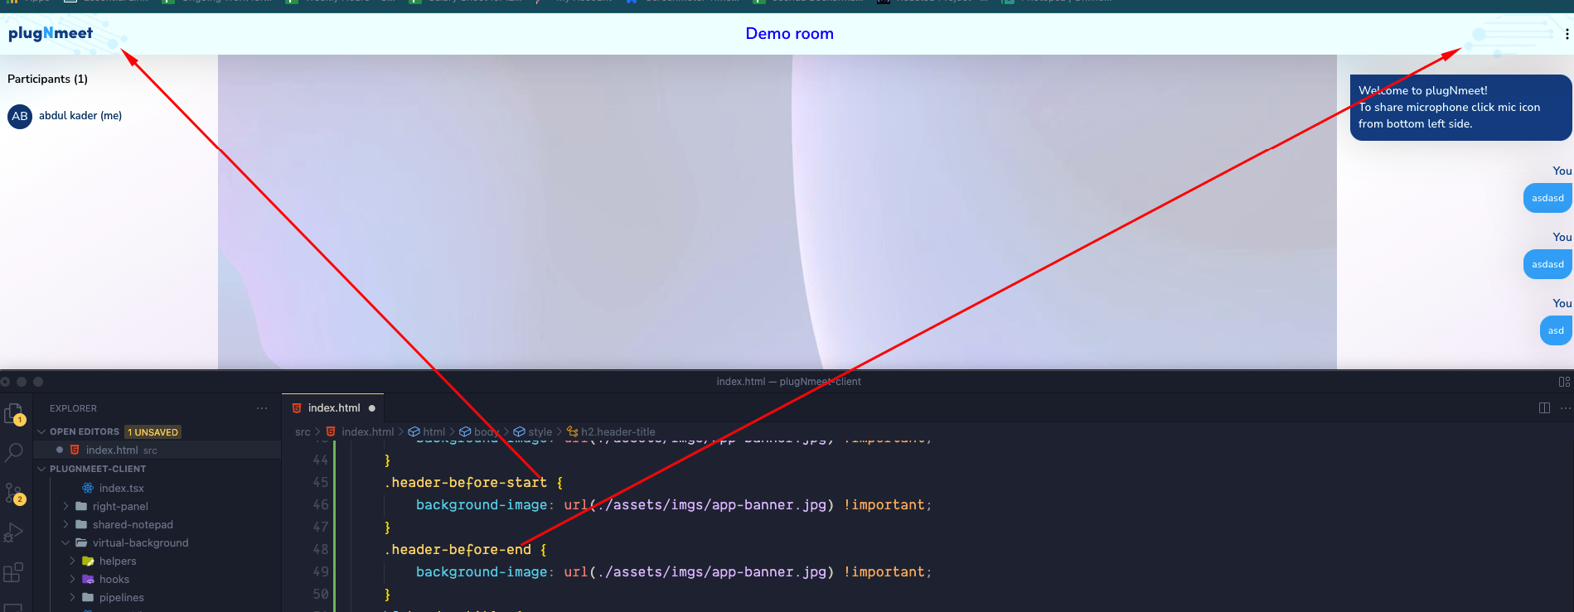The height and width of the screenshot is (612, 1574).
Task: Collapse the PLUGNMEET-CLIENT section
Action: click(41, 469)
